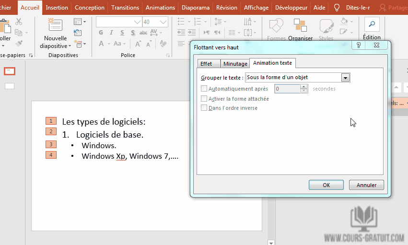Open the Affichage ribbon tab
Screen dimensions: 408x245
(256, 8)
